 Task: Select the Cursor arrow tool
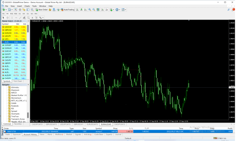tap(3, 18)
